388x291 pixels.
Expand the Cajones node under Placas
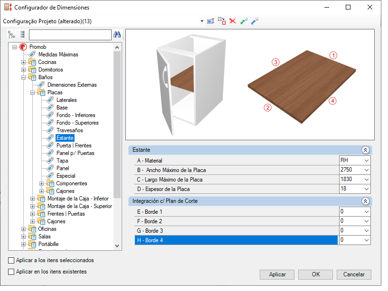click(42, 191)
